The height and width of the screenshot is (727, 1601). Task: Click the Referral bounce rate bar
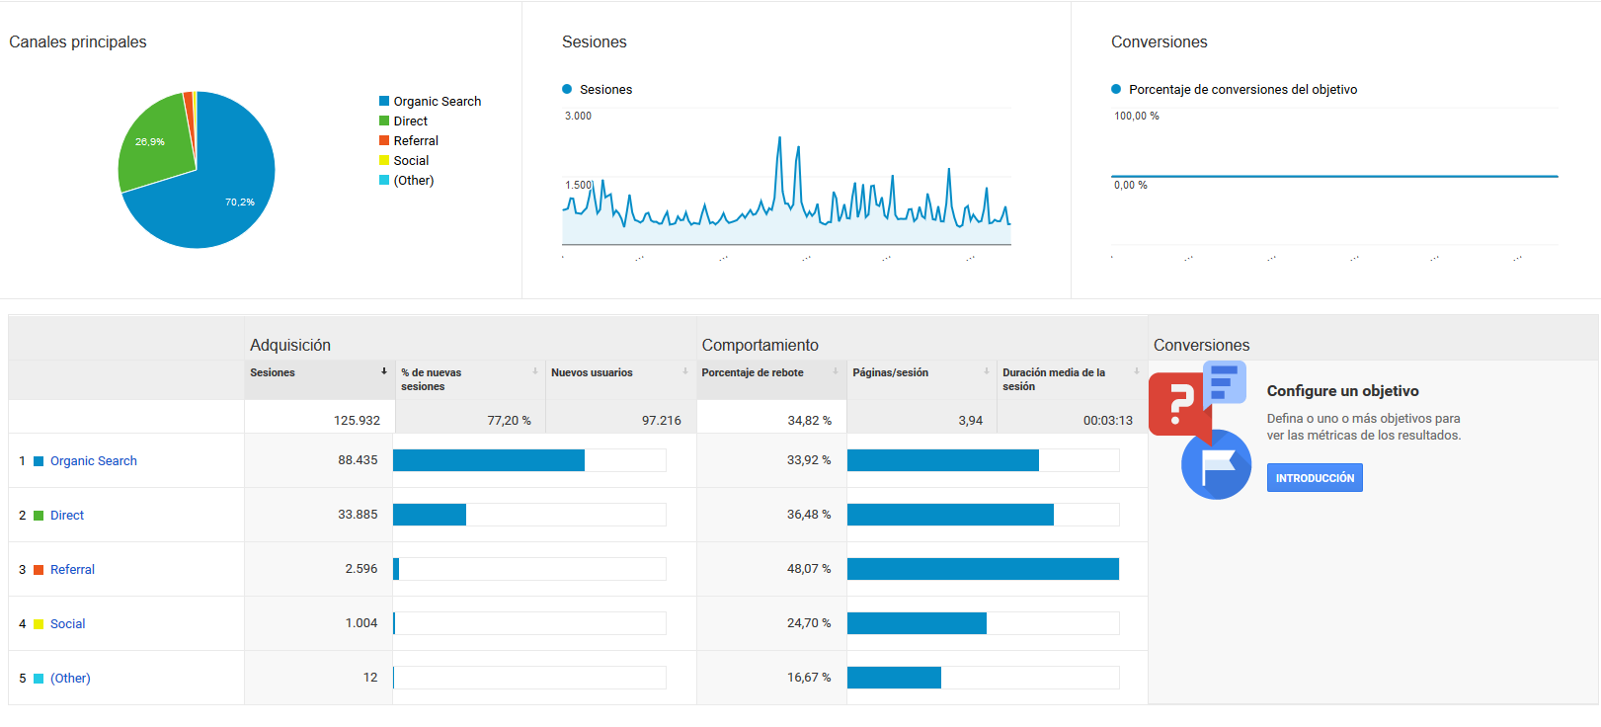click(983, 569)
